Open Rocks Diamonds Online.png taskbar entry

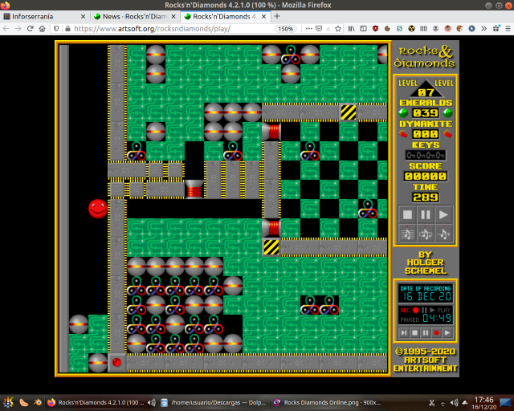pos(327,402)
